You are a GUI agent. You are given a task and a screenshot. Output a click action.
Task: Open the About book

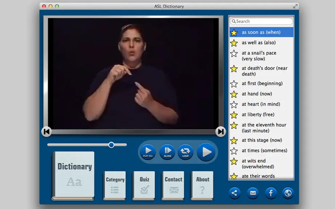pyautogui.click(x=202, y=185)
